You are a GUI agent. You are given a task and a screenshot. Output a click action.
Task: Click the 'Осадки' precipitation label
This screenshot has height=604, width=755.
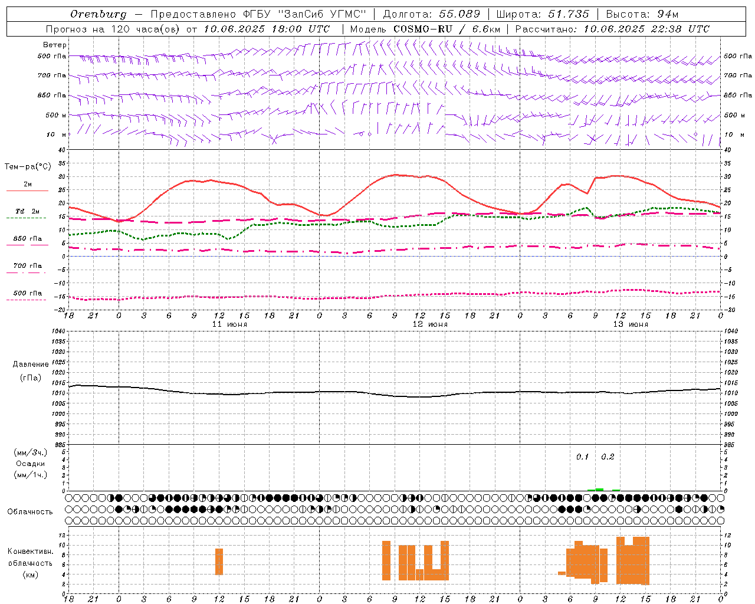[x=31, y=464]
